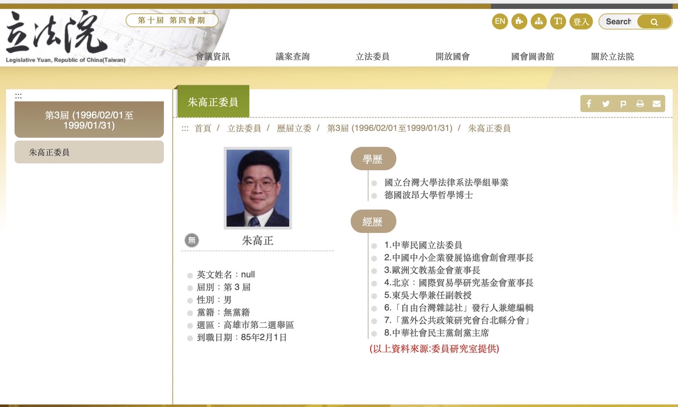Click text 黨籍：無黨籍
This screenshot has width=678, height=407.
coord(223,313)
